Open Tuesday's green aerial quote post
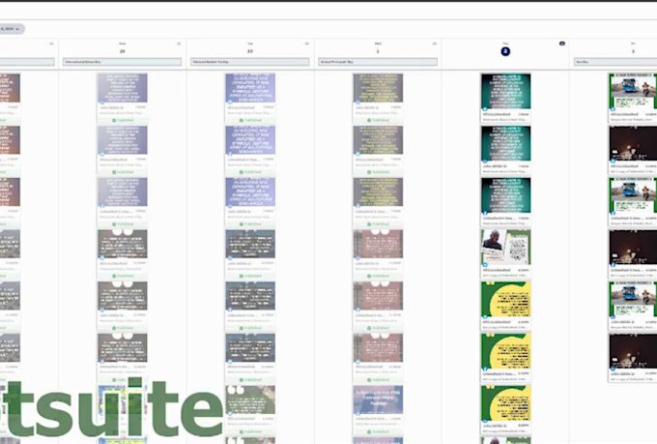Screen dimensions: 657x444 [250, 410]
